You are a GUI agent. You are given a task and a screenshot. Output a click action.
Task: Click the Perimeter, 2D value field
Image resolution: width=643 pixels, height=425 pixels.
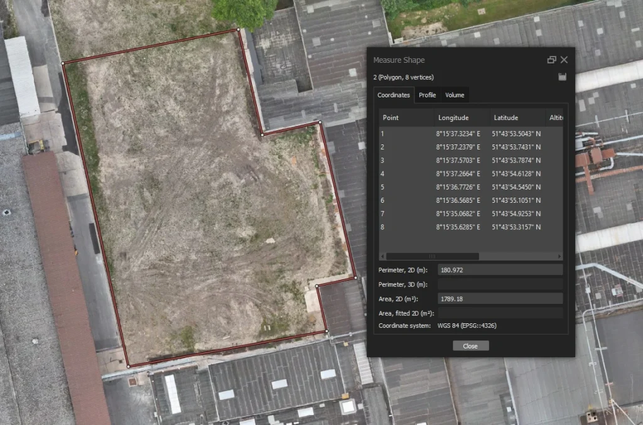coord(499,269)
